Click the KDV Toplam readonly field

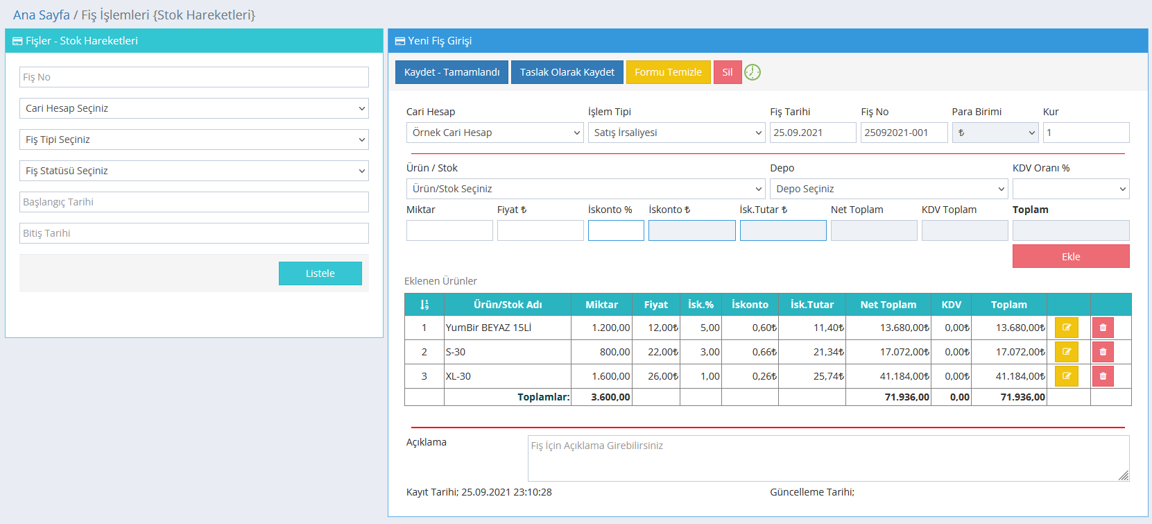click(x=965, y=230)
